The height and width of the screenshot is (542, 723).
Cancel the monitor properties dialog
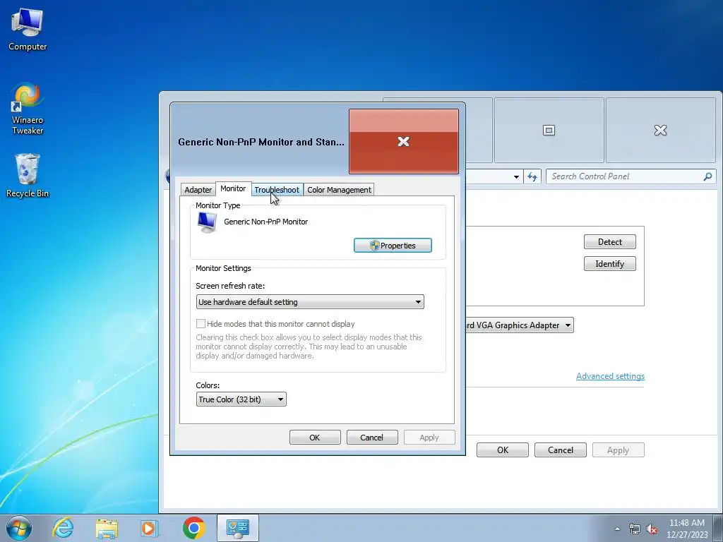click(x=372, y=438)
